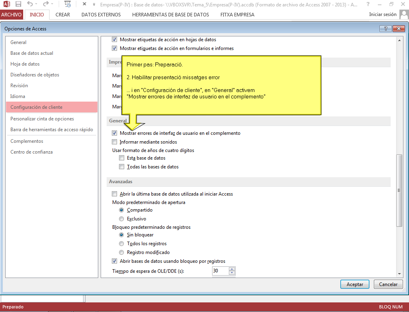409x312 pixels.
Task: Click the Redo arrow icon
Action: tap(46, 4)
